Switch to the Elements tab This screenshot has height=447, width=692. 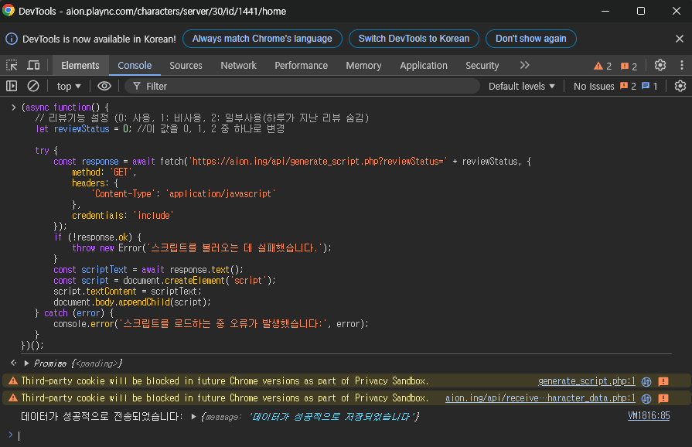(80, 66)
